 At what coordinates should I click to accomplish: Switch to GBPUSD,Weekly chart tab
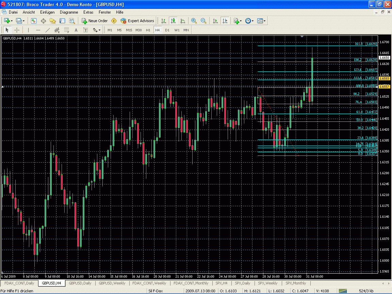(x=112, y=283)
